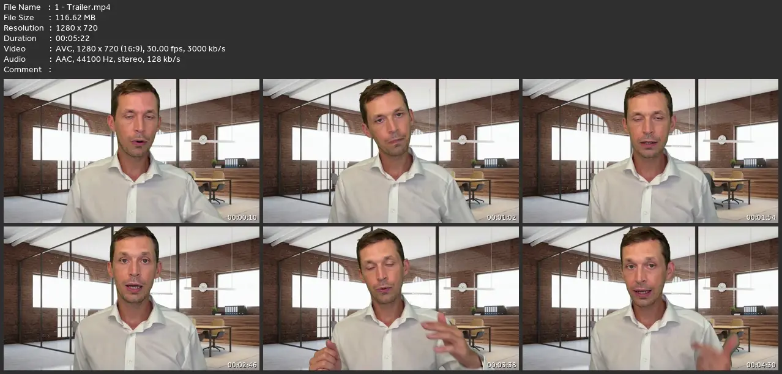Click the 00:03:38 timestamp overlay
Viewport: 782px width, 374px height.
(x=502, y=365)
